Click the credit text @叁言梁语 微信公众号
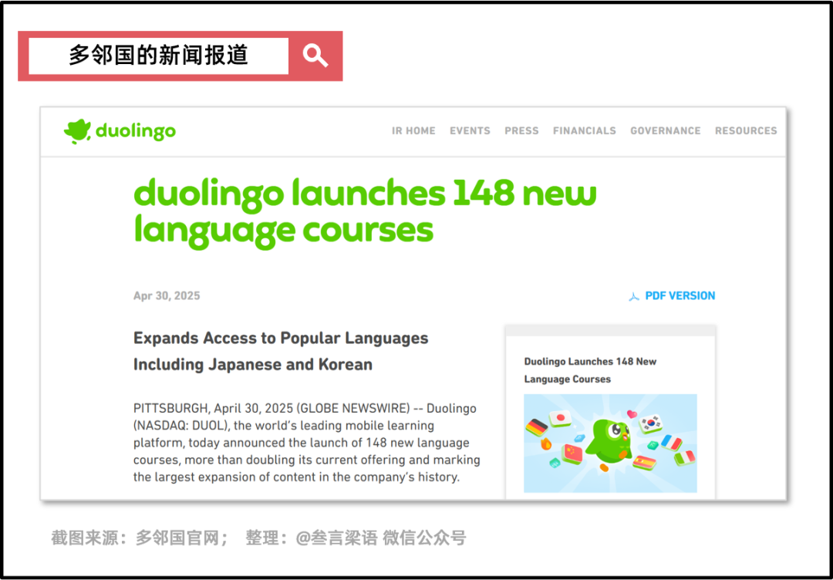The height and width of the screenshot is (580, 833). tap(381, 538)
